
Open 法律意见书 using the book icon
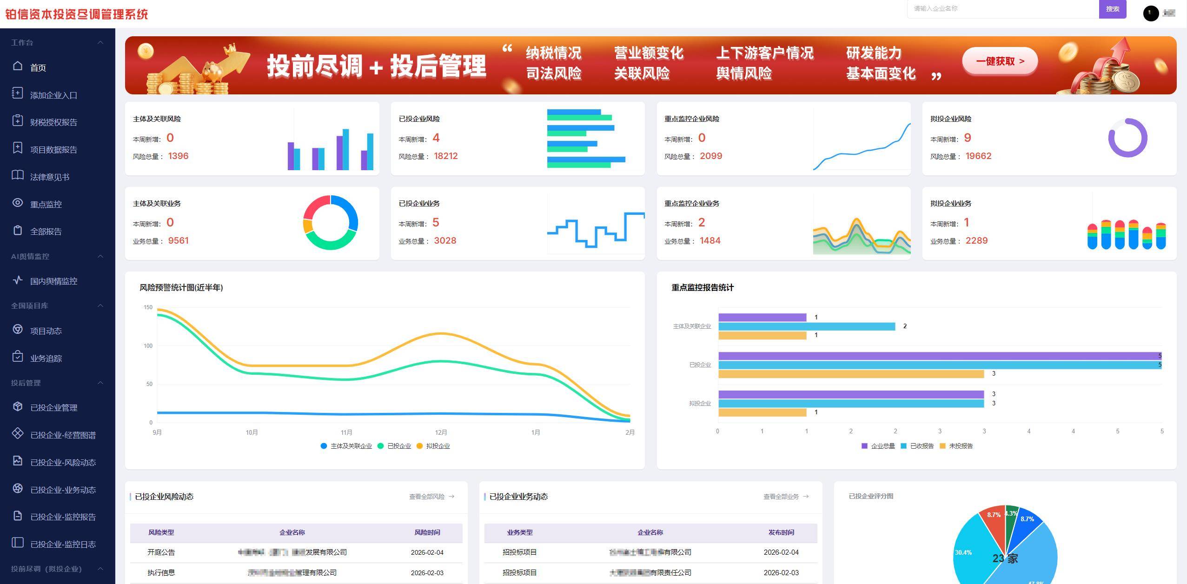[17, 176]
